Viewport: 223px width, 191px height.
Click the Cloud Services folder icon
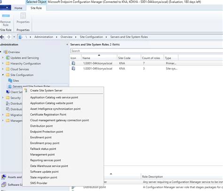(8, 69)
